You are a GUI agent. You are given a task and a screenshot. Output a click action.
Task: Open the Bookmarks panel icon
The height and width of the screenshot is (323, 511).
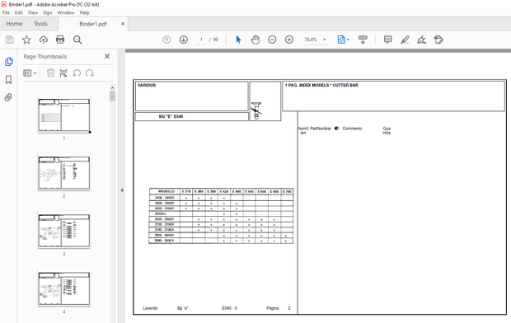pyautogui.click(x=8, y=80)
